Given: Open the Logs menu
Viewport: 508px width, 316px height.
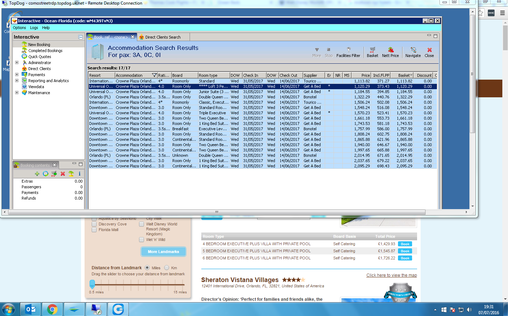Looking at the screenshot, I should coord(34,28).
